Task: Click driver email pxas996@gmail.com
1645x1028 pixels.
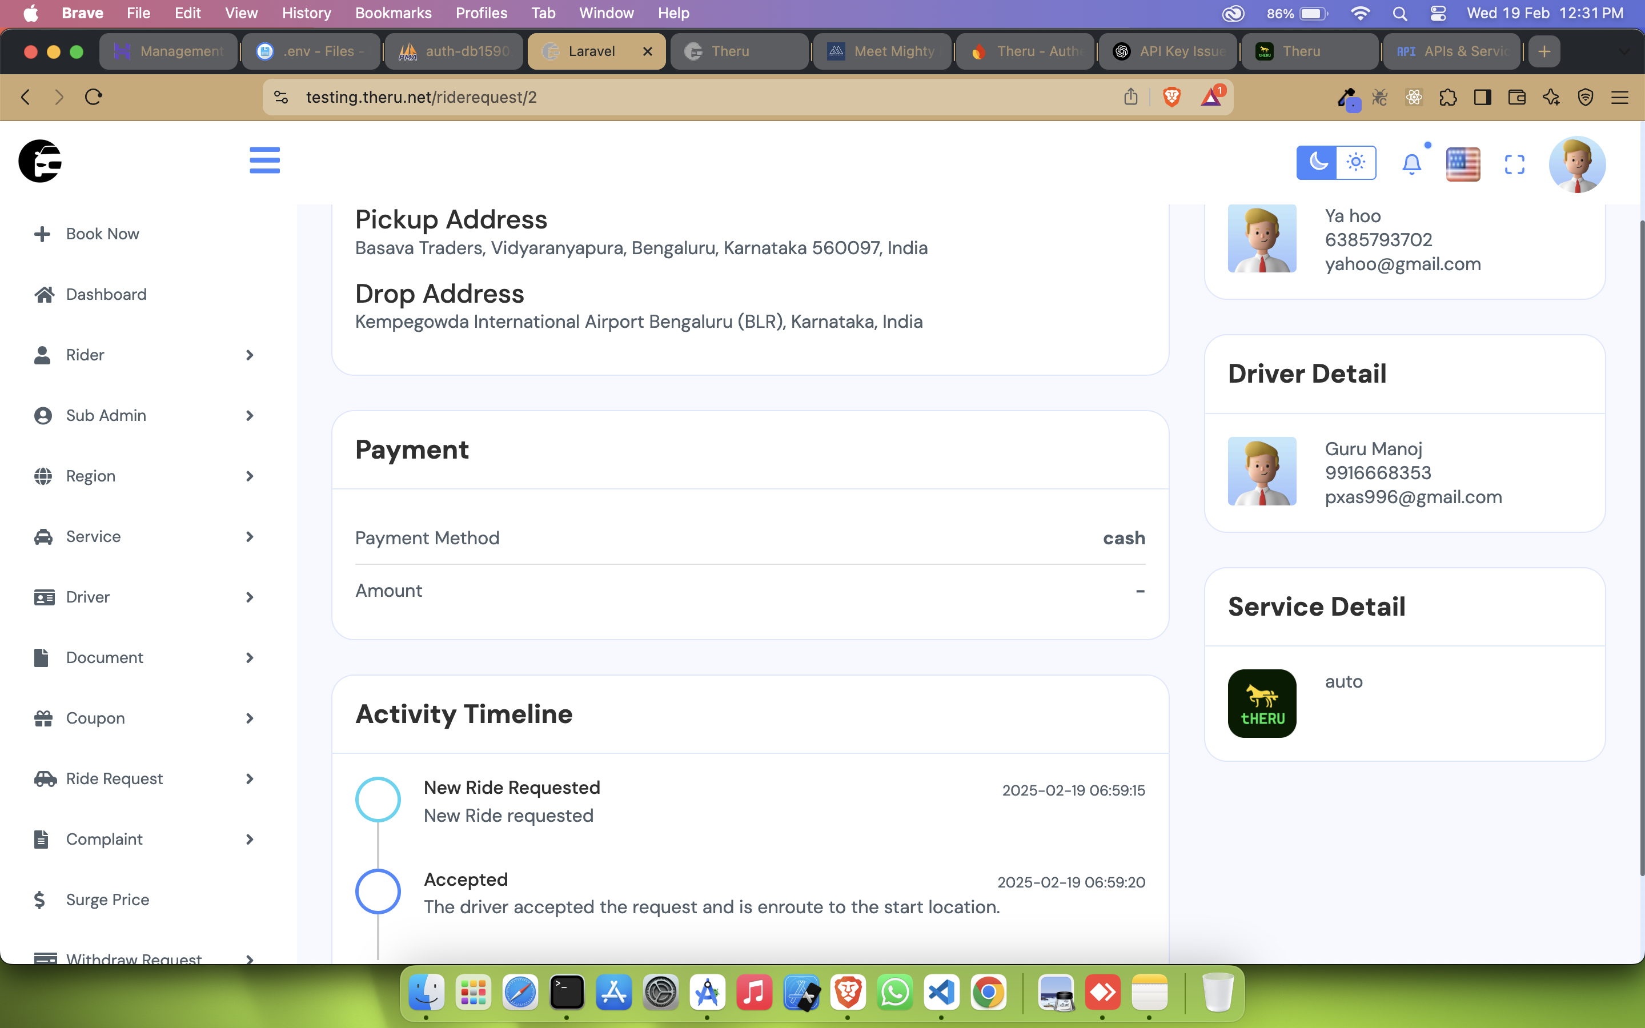Action: pyautogui.click(x=1413, y=497)
